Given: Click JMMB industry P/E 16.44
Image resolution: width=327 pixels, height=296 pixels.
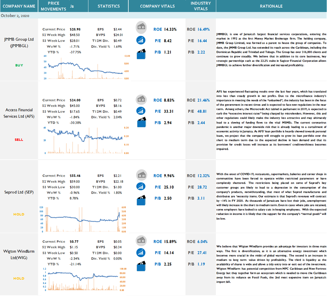Looking at the screenshot, I should (202, 41).
